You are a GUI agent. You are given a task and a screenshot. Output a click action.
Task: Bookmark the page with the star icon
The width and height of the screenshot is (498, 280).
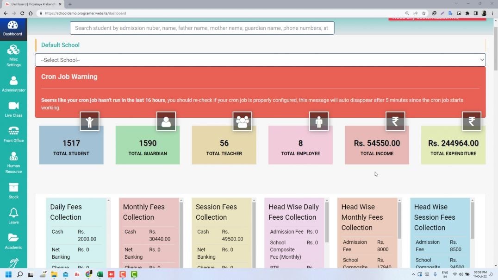click(x=424, y=13)
